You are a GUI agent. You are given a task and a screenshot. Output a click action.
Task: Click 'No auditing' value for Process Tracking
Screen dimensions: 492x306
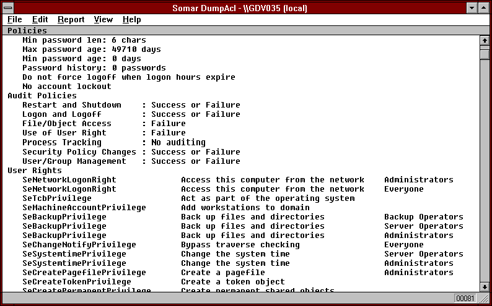click(178, 142)
